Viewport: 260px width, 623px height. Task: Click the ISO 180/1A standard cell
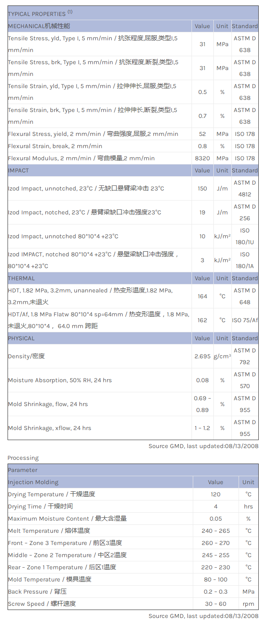[245, 260]
